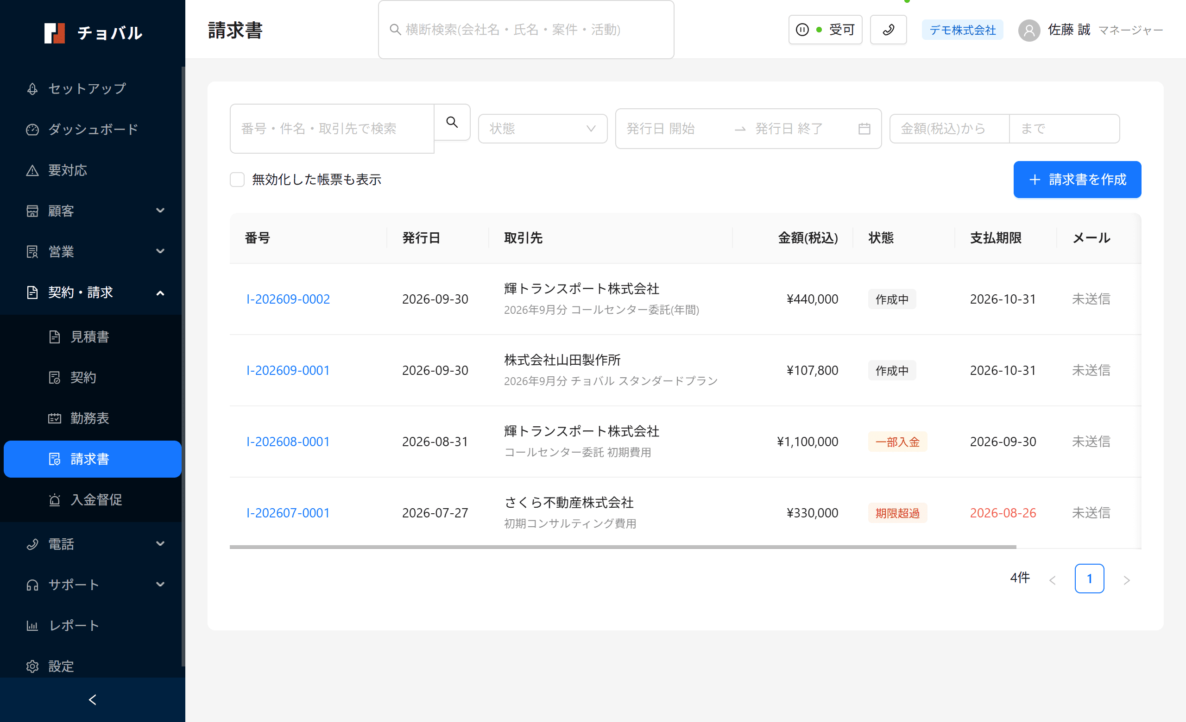Image resolution: width=1186 pixels, height=722 pixels.
Task: Select page 1 in pagination
Action: (x=1089, y=578)
